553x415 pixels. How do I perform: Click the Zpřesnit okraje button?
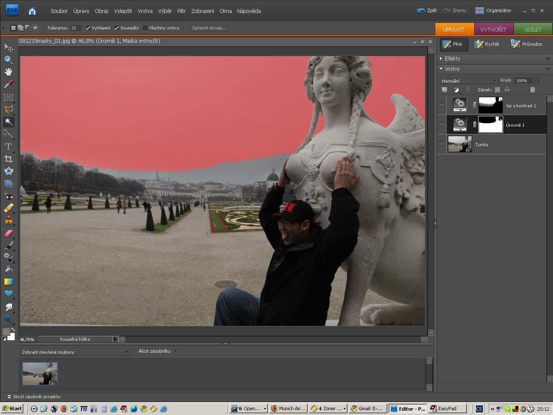[x=209, y=28]
